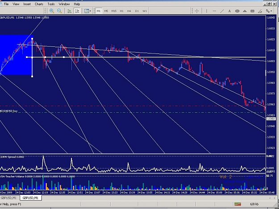Activate the Crosshair cursor tool
The image size is (279, 209).
coord(197,11)
